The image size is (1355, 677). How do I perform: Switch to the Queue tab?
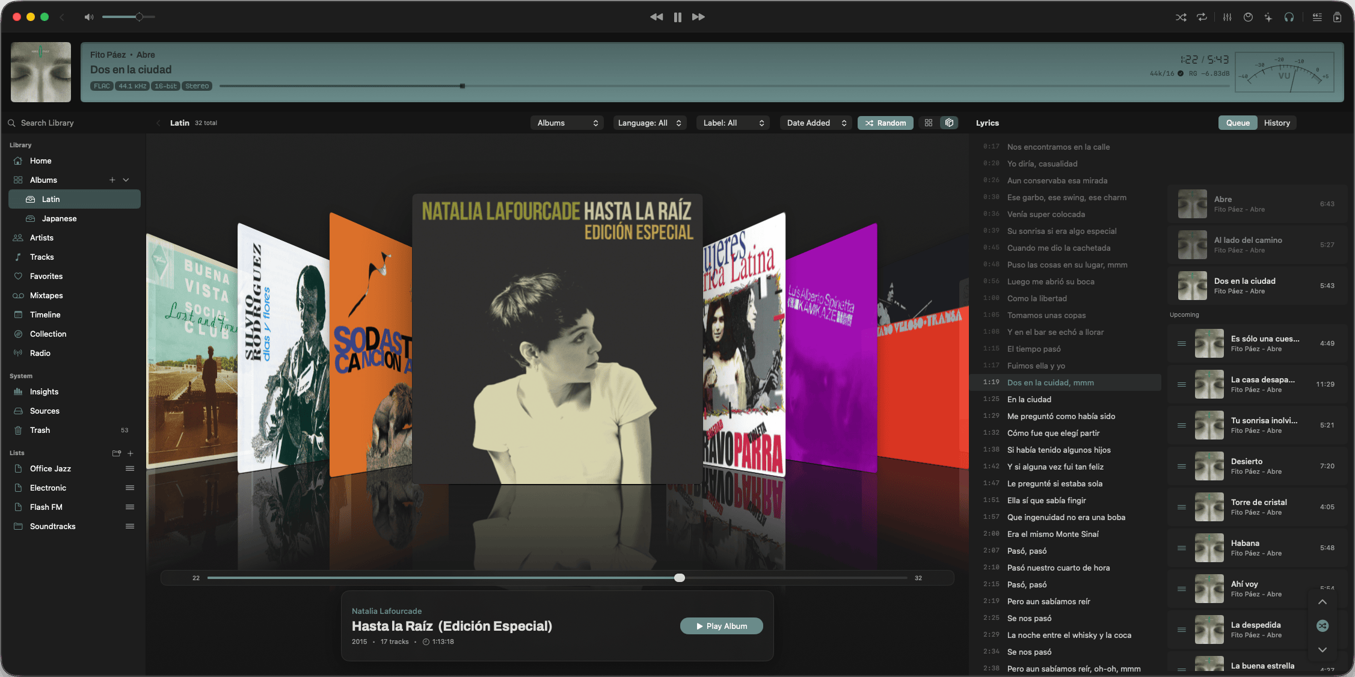pyautogui.click(x=1238, y=123)
